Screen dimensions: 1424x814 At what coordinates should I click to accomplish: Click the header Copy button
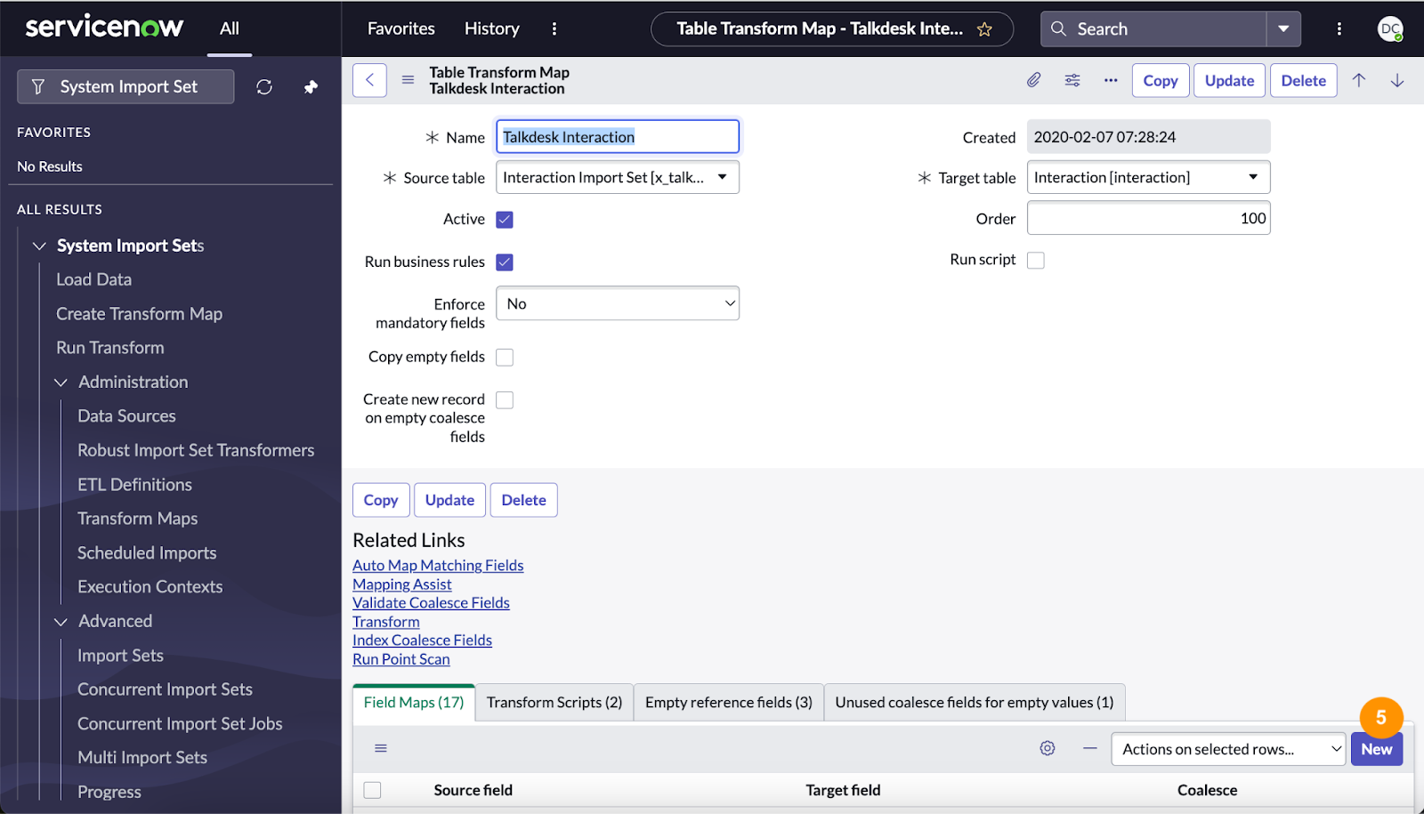click(x=1161, y=80)
